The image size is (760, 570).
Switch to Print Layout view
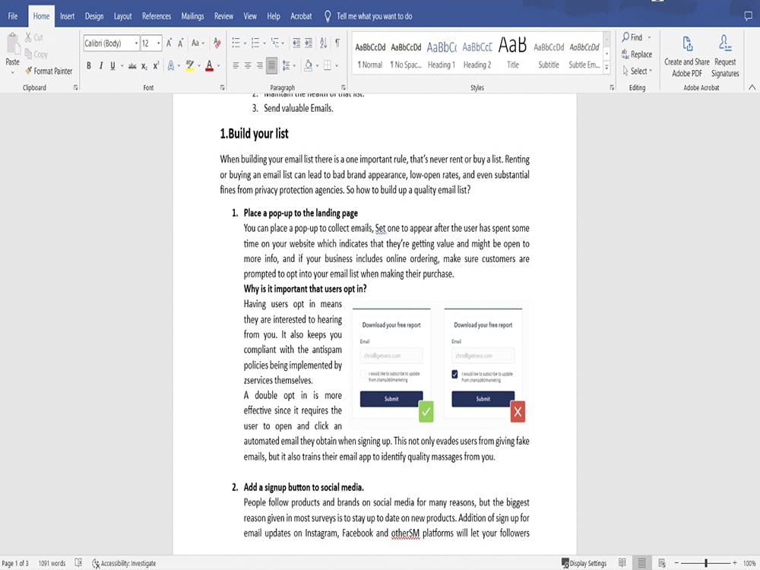pyautogui.click(x=641, y=562)
